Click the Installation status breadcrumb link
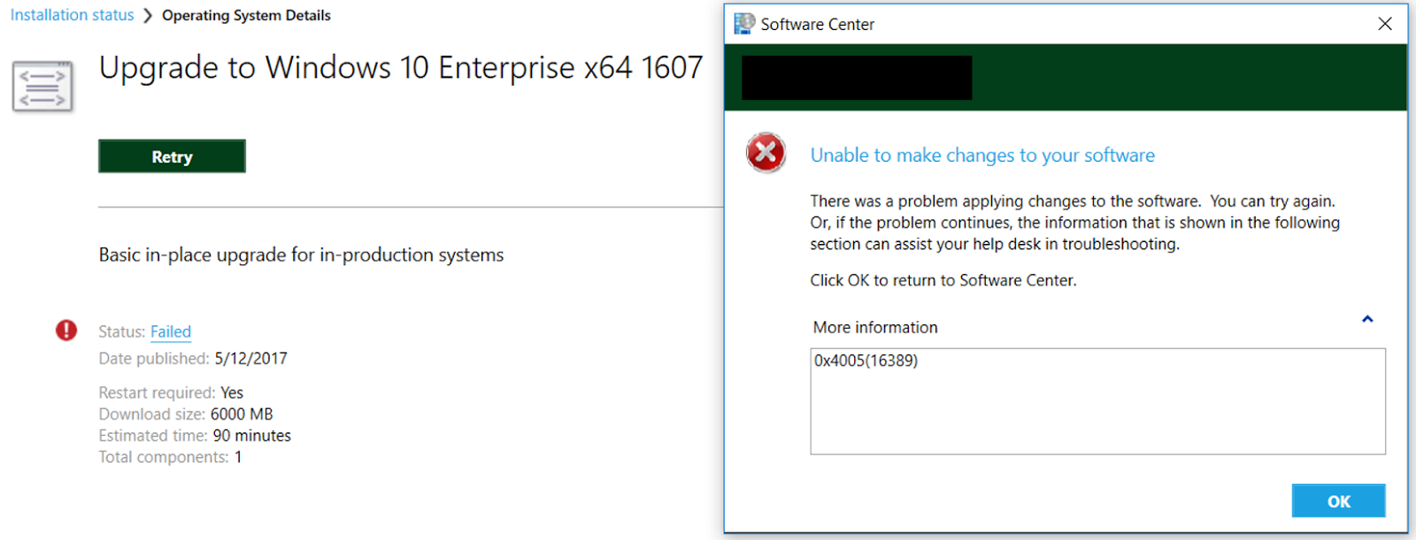This screenshot has width=1416, height=540. [x=72, y=15]
